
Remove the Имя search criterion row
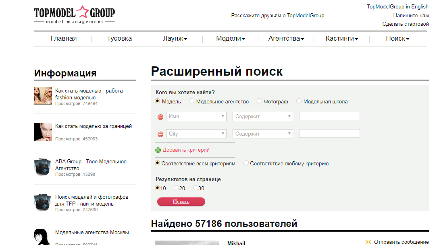160,117
